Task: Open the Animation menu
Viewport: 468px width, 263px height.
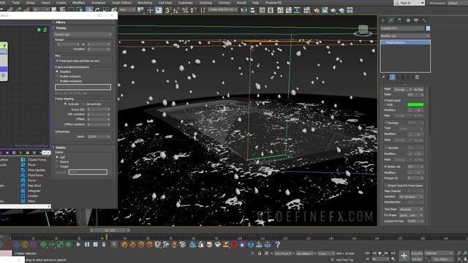Action: click(98, 2)
